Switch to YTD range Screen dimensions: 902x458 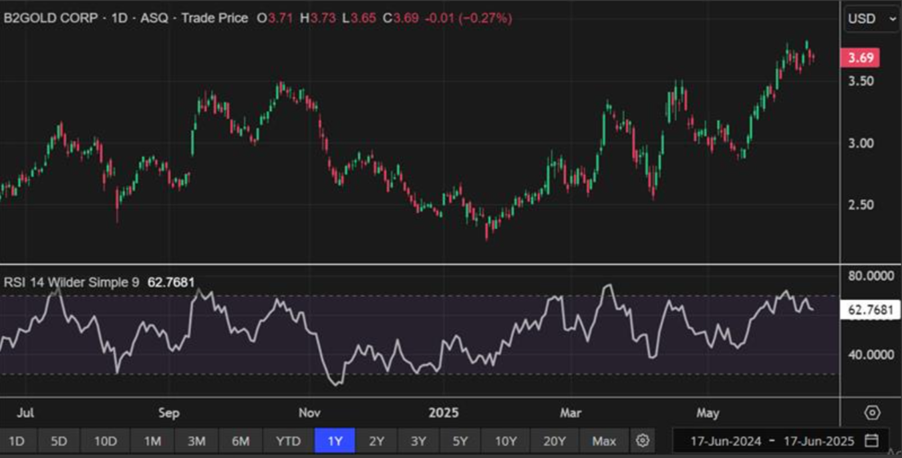pyautogui.click(x=288, y=441)
